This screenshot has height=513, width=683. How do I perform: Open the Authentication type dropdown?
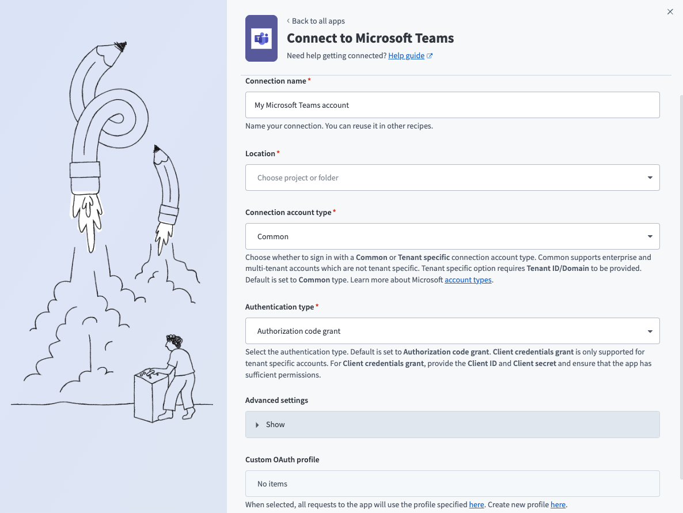(x=452, y=331)
